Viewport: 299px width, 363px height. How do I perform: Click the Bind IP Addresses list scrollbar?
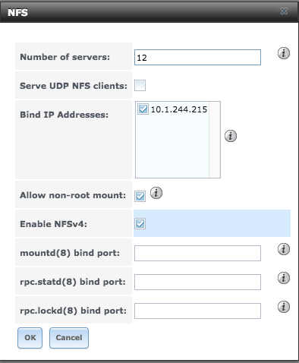[215, 140]
